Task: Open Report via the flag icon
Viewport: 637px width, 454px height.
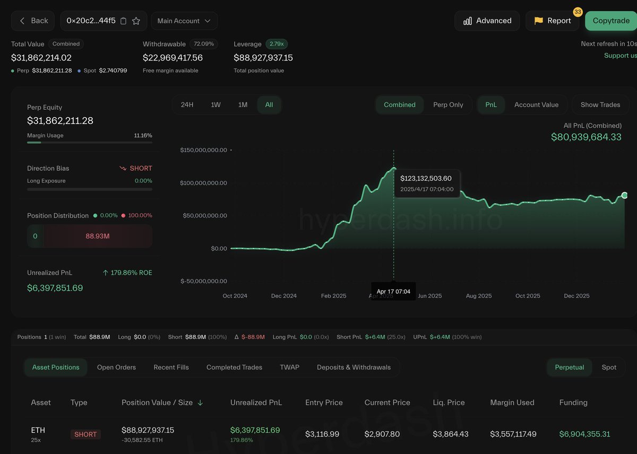Action: coord(539,21)
